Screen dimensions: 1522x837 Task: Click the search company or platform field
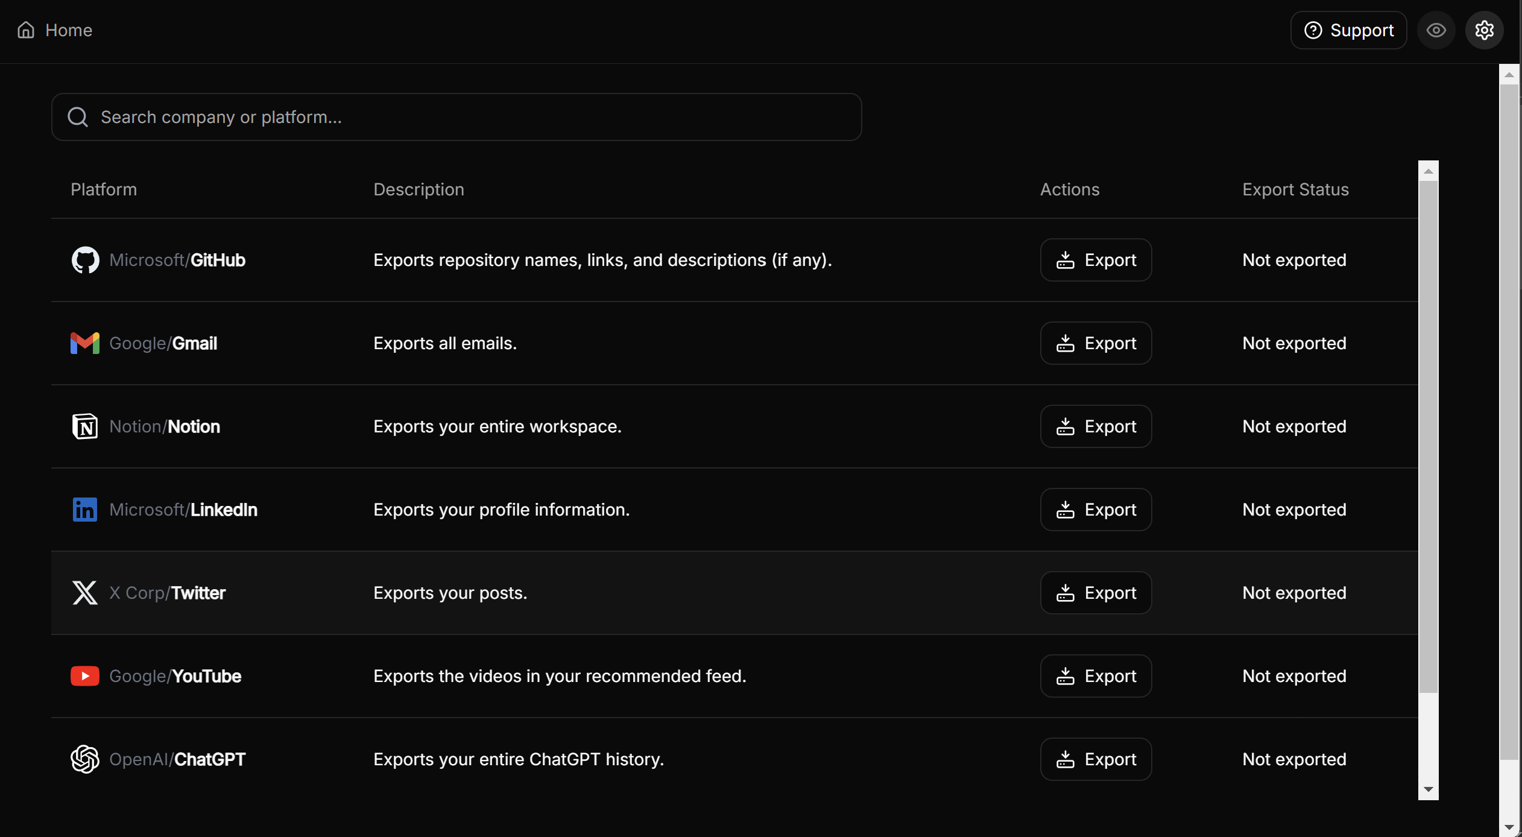point(456,117)
